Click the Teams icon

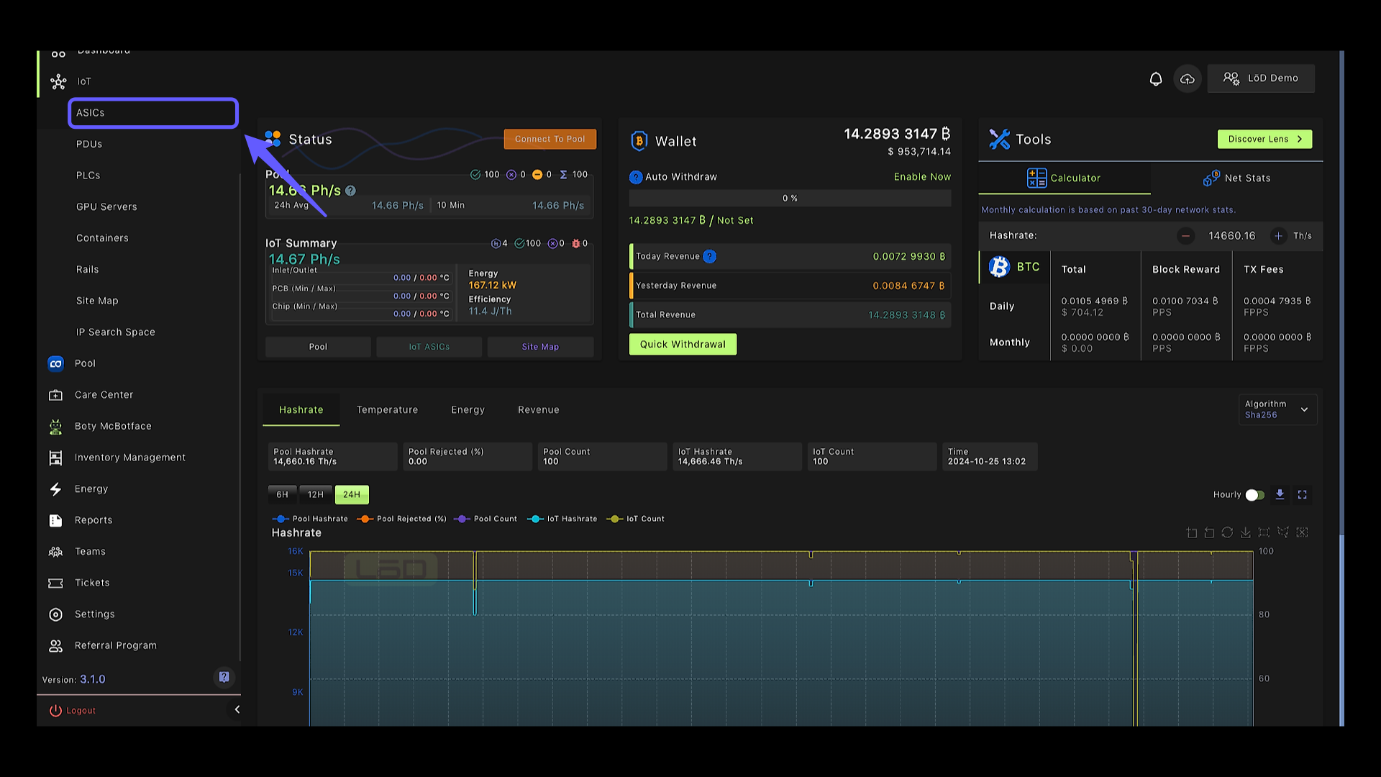pyautogui.click(x=55, y=552)
